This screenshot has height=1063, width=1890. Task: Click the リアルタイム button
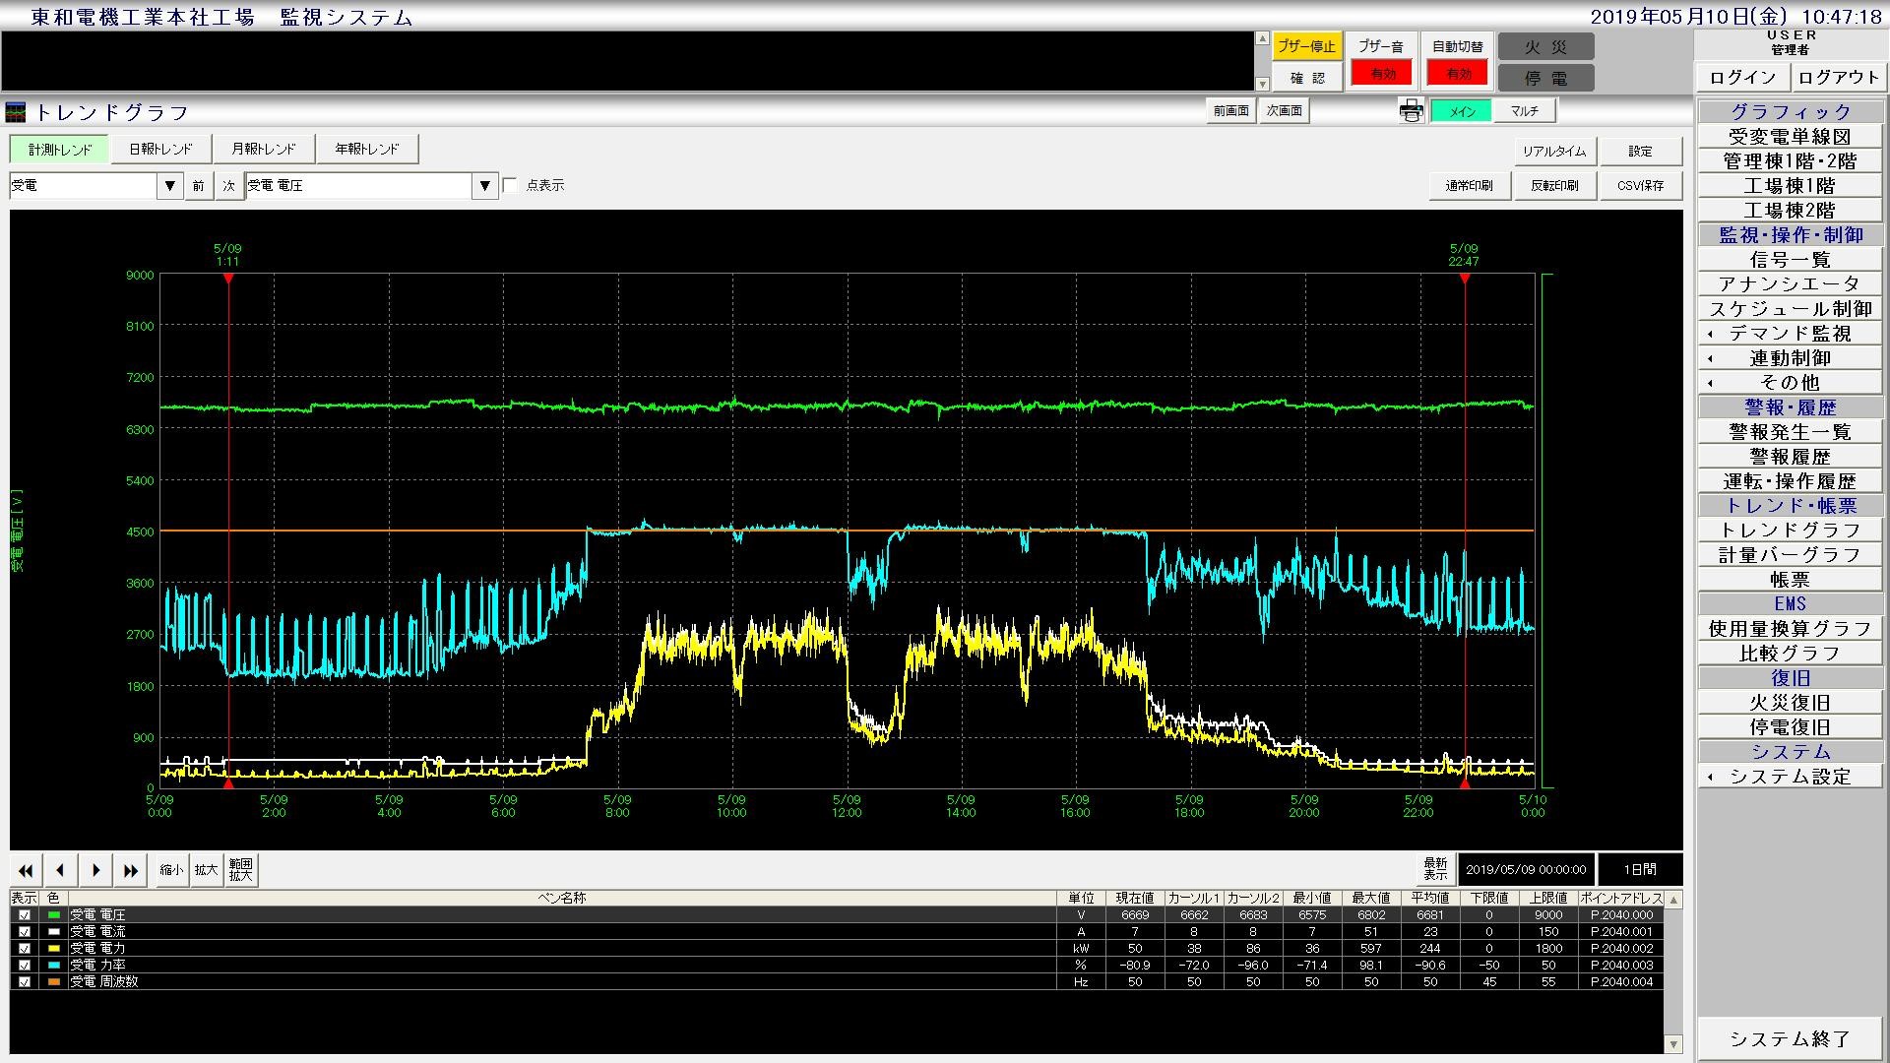tap(1553, 152)
